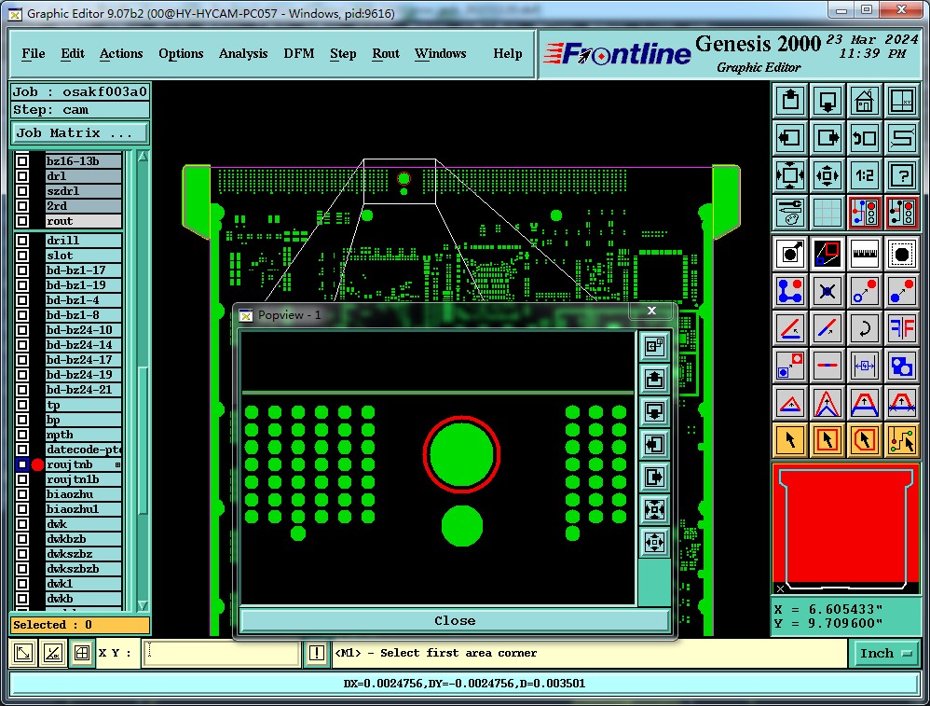Open the File menu
Screen dimensions: 930x706
click(x=34, y=53)
